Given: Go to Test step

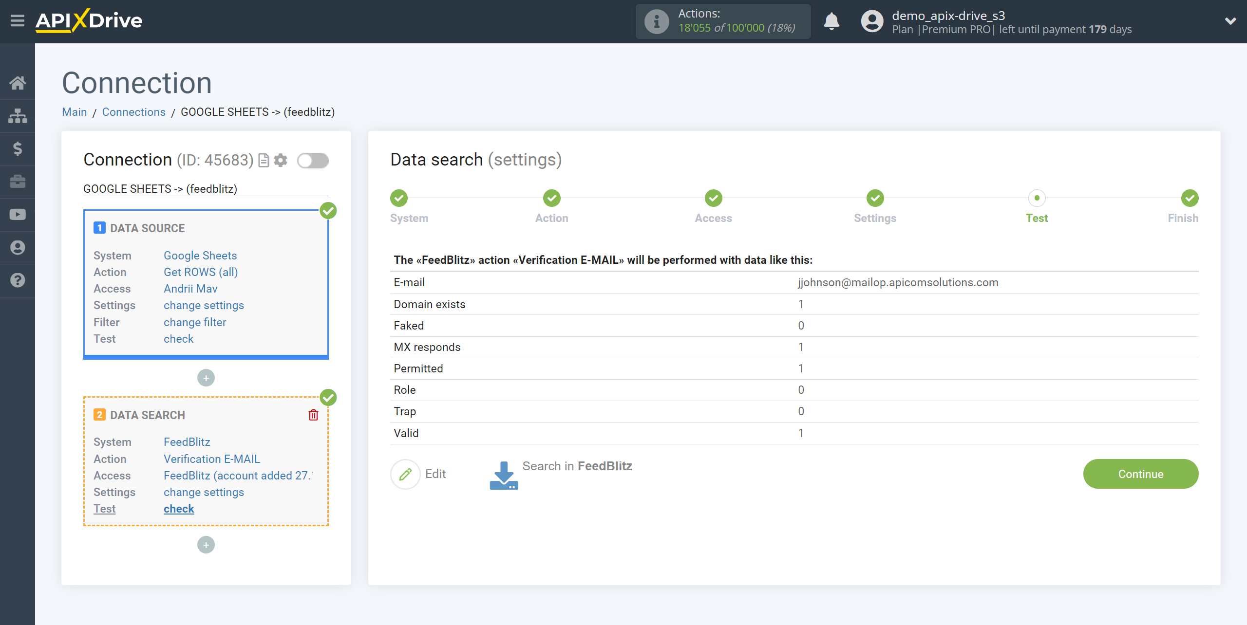Looking at the screenshot, I should [x=1037, y=198].
